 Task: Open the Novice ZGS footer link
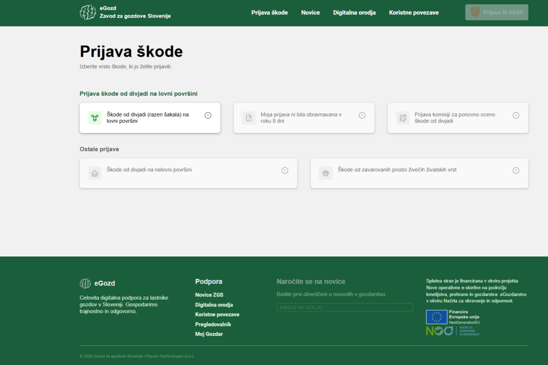[x=209, y=295]
